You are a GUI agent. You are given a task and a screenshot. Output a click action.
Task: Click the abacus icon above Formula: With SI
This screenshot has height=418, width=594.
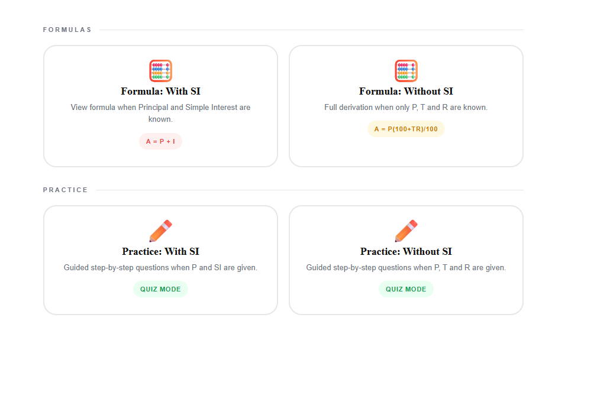(160, 71)
